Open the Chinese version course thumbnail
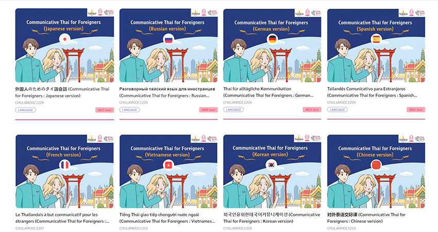Image resolution: width=438 pixels, height=232 pixels. tap(376, 171)
